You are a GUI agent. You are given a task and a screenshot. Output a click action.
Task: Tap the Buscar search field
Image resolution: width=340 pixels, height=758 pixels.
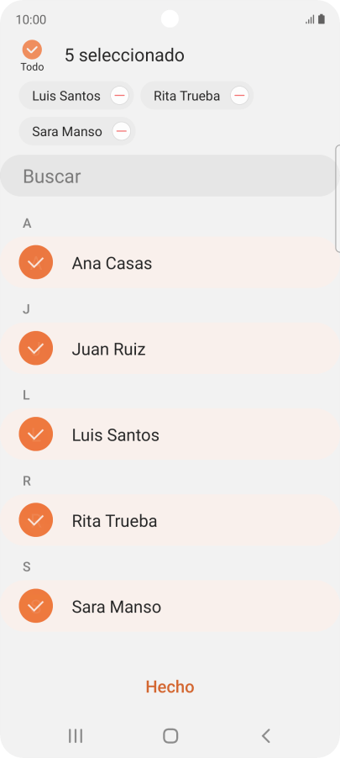click(x=169, y=176)
